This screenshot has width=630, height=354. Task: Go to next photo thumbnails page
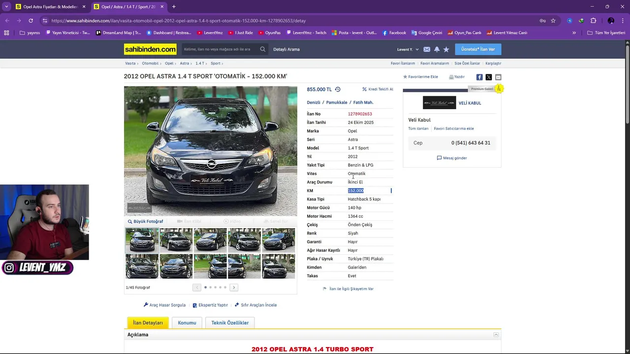[234, 288]
